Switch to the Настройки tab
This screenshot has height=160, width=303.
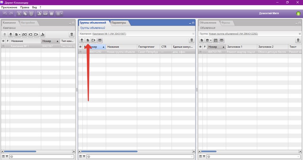pyautogui.click(x=28, y=23)
